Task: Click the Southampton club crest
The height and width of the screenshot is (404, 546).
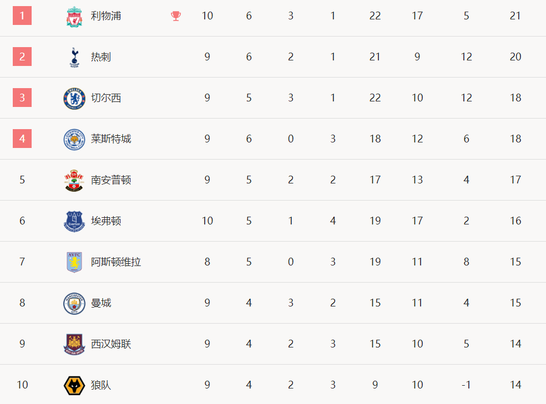Action: (x=74, y=181)
